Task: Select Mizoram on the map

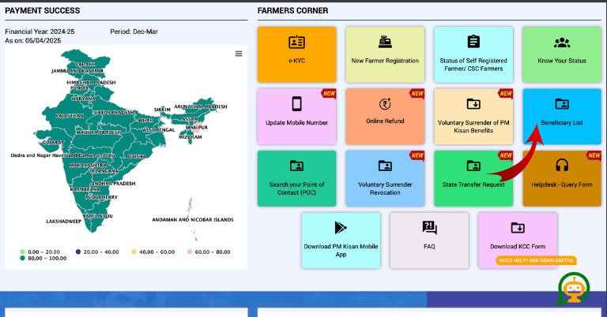Action: click(190, 137)
